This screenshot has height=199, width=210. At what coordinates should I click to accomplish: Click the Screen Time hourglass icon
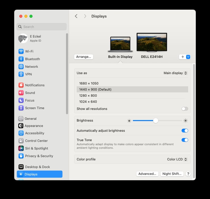tap(21, 108)
